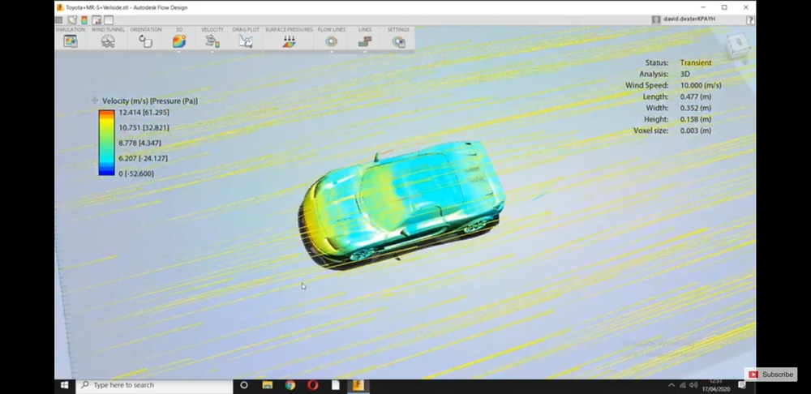Click the car model in the viewport
This screenshot has height=394, width=811.
(401, 204)
